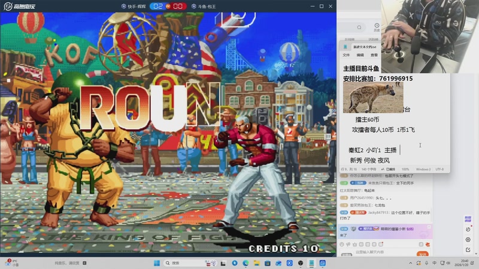Click the hyena picture in the notepad
The image size is (479, 269).
click(x=373, y=97)
